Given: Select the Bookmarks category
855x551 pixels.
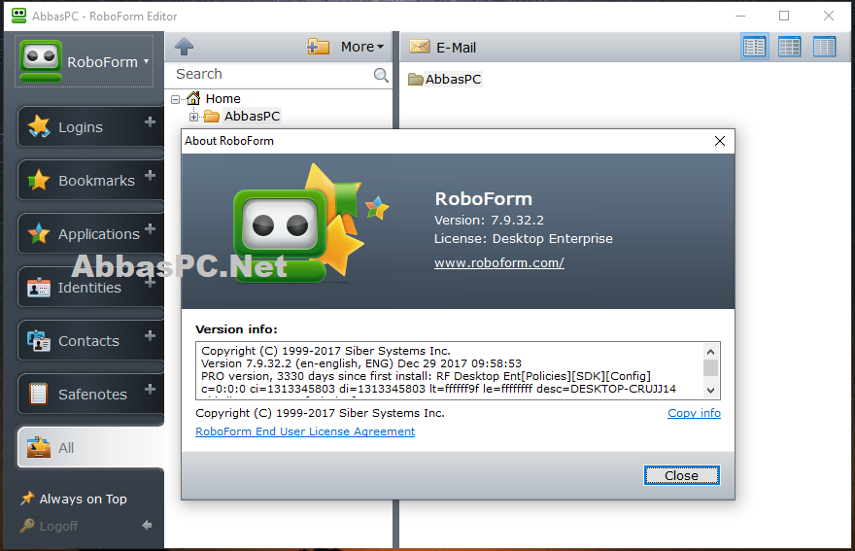Looking at the screenshot, I should (x=90, y=180).
